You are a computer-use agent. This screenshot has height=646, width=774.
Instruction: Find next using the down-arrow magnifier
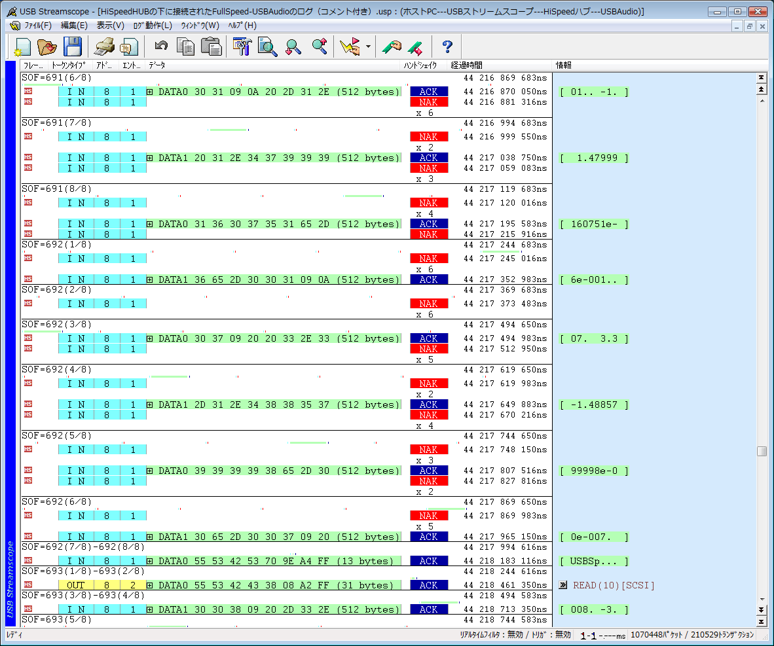293,47
